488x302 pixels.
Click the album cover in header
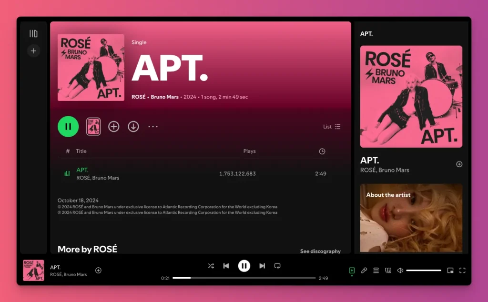click(91, 68)
